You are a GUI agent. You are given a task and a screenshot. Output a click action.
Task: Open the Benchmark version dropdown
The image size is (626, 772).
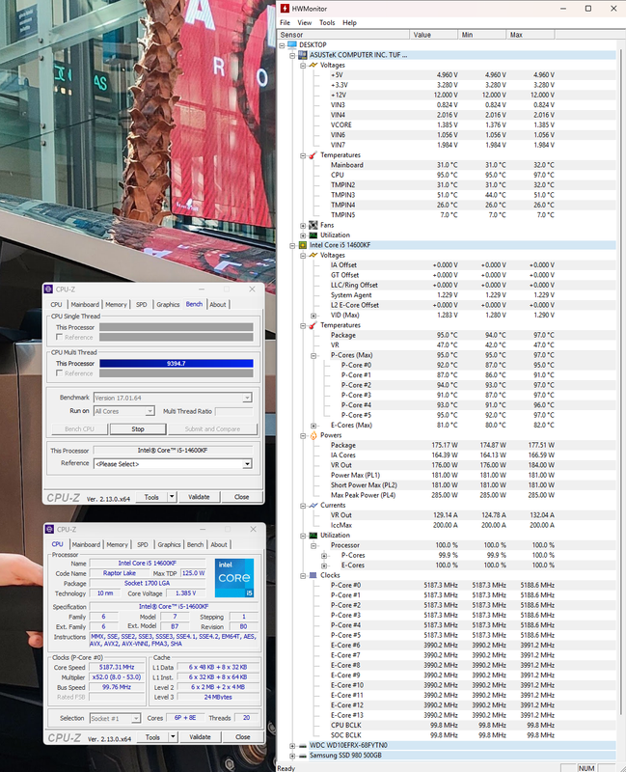pyautogui.click(x=247, y=398)
